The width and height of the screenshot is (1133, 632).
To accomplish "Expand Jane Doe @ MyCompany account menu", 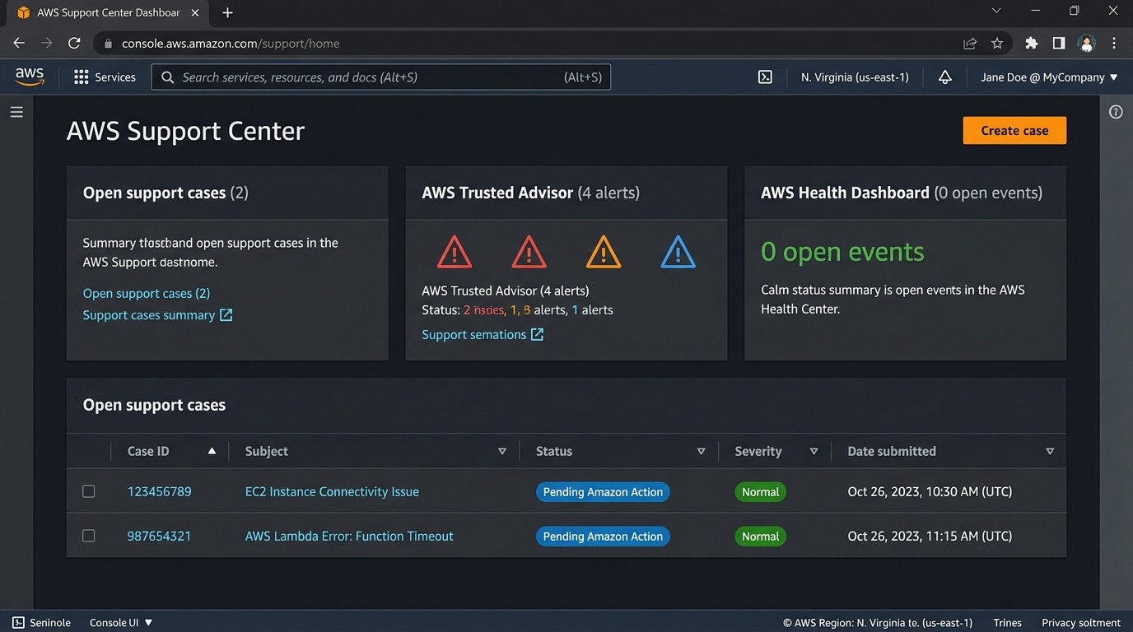I will tap(1049, 77).
